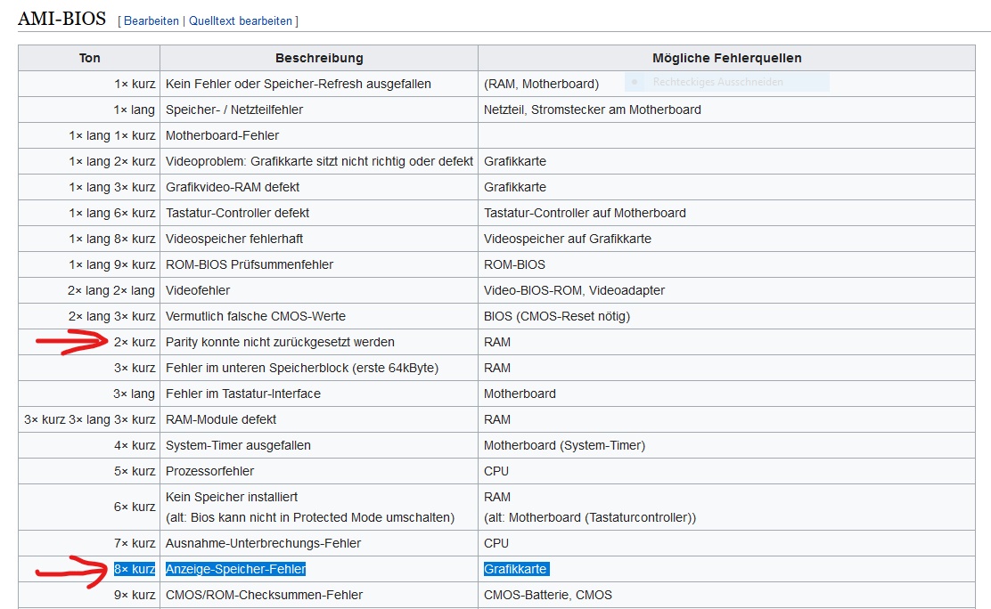The image size is (991, 609).
Task: Select the faded Rechteckiges Ausschneiden menu item
Action: 717,82
